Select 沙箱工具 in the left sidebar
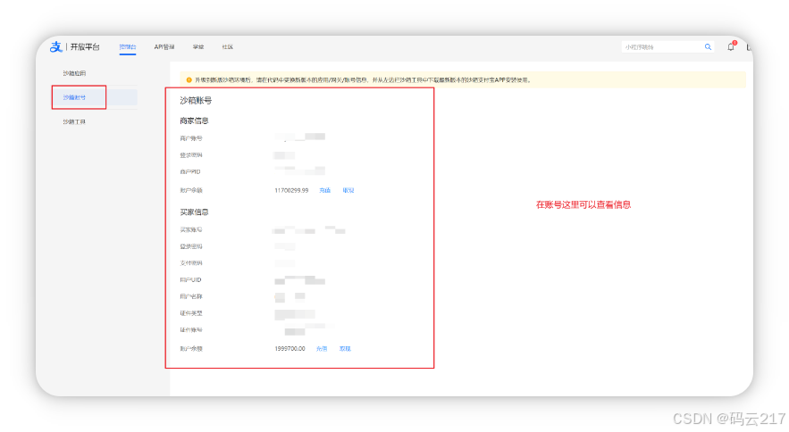Image resolution: width=789 pixels, height=432 pixels. (x=74, y=121)
